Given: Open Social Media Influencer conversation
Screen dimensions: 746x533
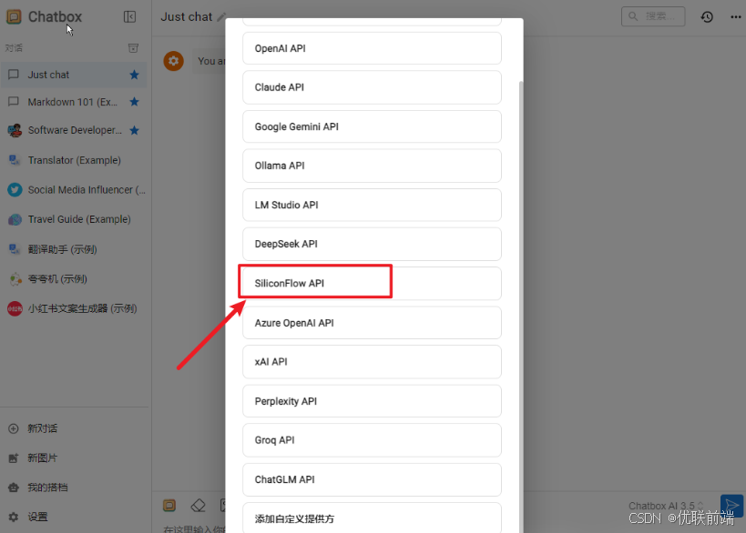Looking at the screenshot, I should (x=74, y=189).
